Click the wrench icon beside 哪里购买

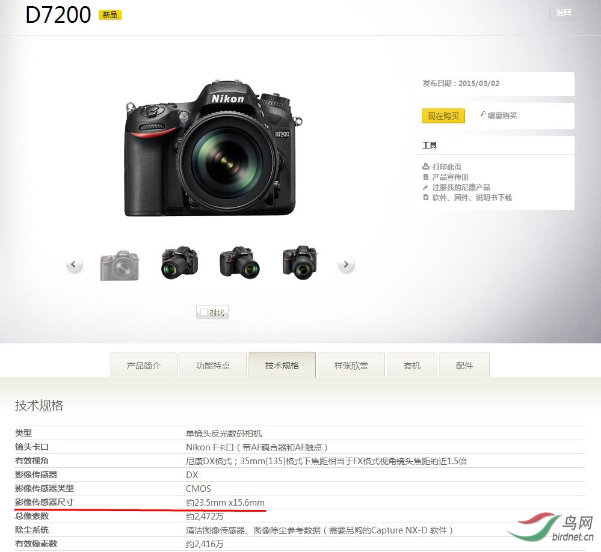(483, 114)
